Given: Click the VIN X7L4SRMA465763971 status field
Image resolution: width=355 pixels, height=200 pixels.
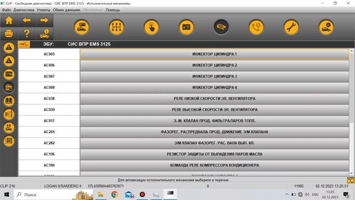Looking at the screenshot, I should pos(106,186).
